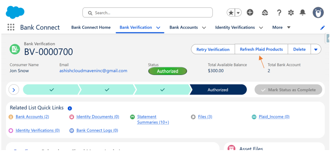This screenshot has height=164, width=335.
Task: Click Mark Status as Complete button
Action: pos(288,90)
